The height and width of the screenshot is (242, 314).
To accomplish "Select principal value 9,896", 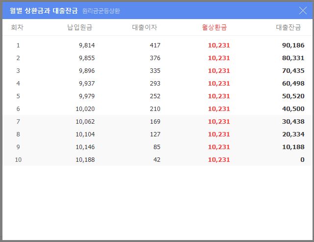I will [87, 70].
